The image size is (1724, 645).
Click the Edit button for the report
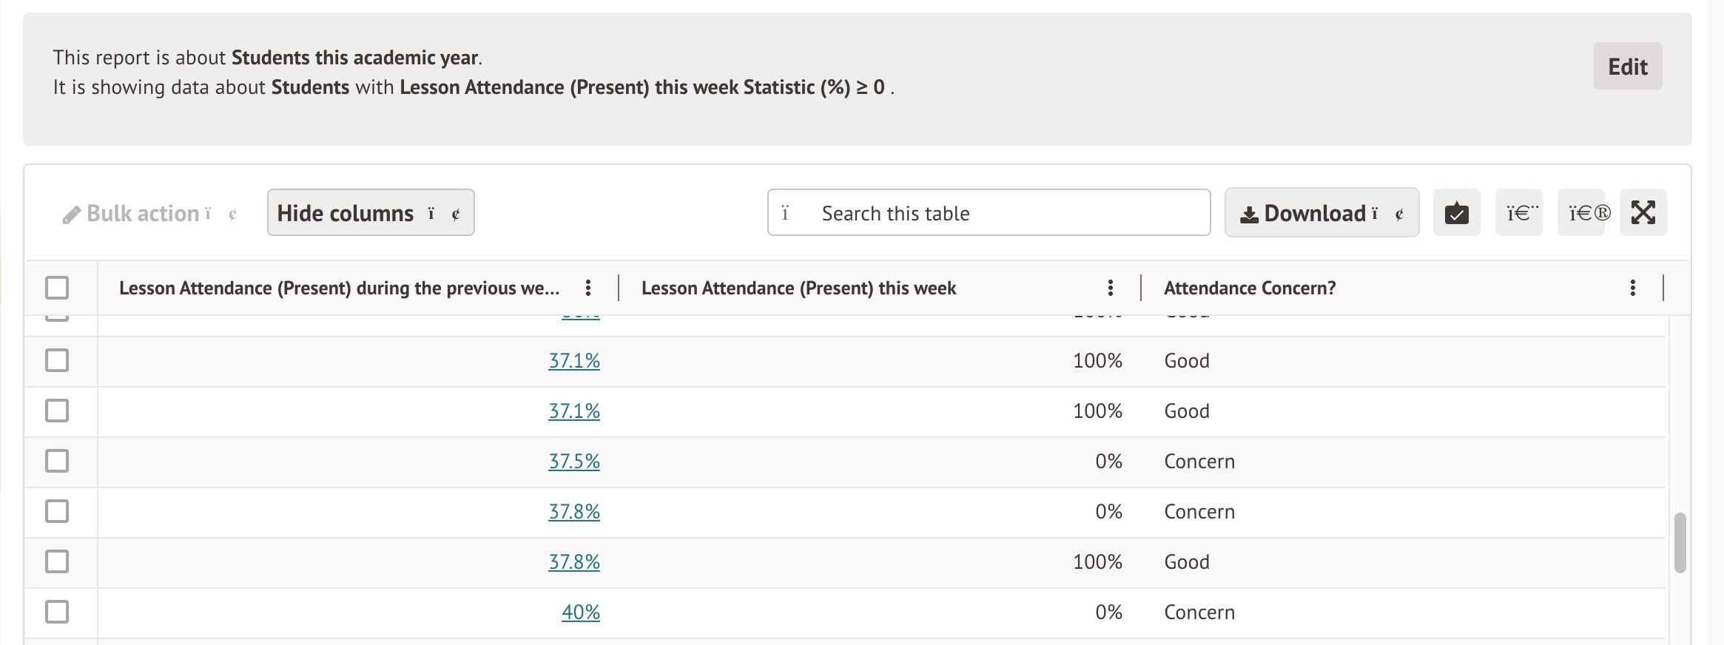tap(1627, 67)
